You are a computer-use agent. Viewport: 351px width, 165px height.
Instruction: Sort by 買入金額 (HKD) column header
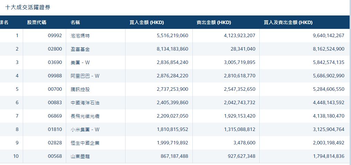[x=147, y=23]
